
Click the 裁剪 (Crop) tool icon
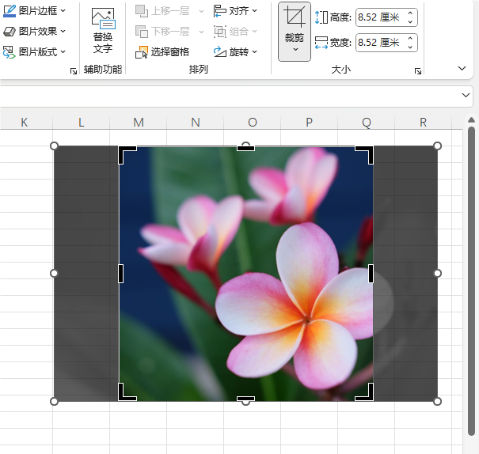(x=295, y=17)
